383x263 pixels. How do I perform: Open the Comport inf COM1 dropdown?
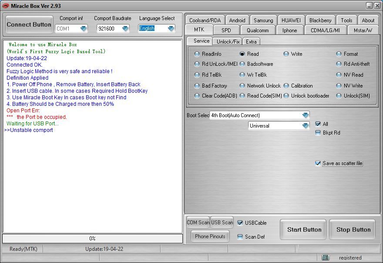click(84, 29)
